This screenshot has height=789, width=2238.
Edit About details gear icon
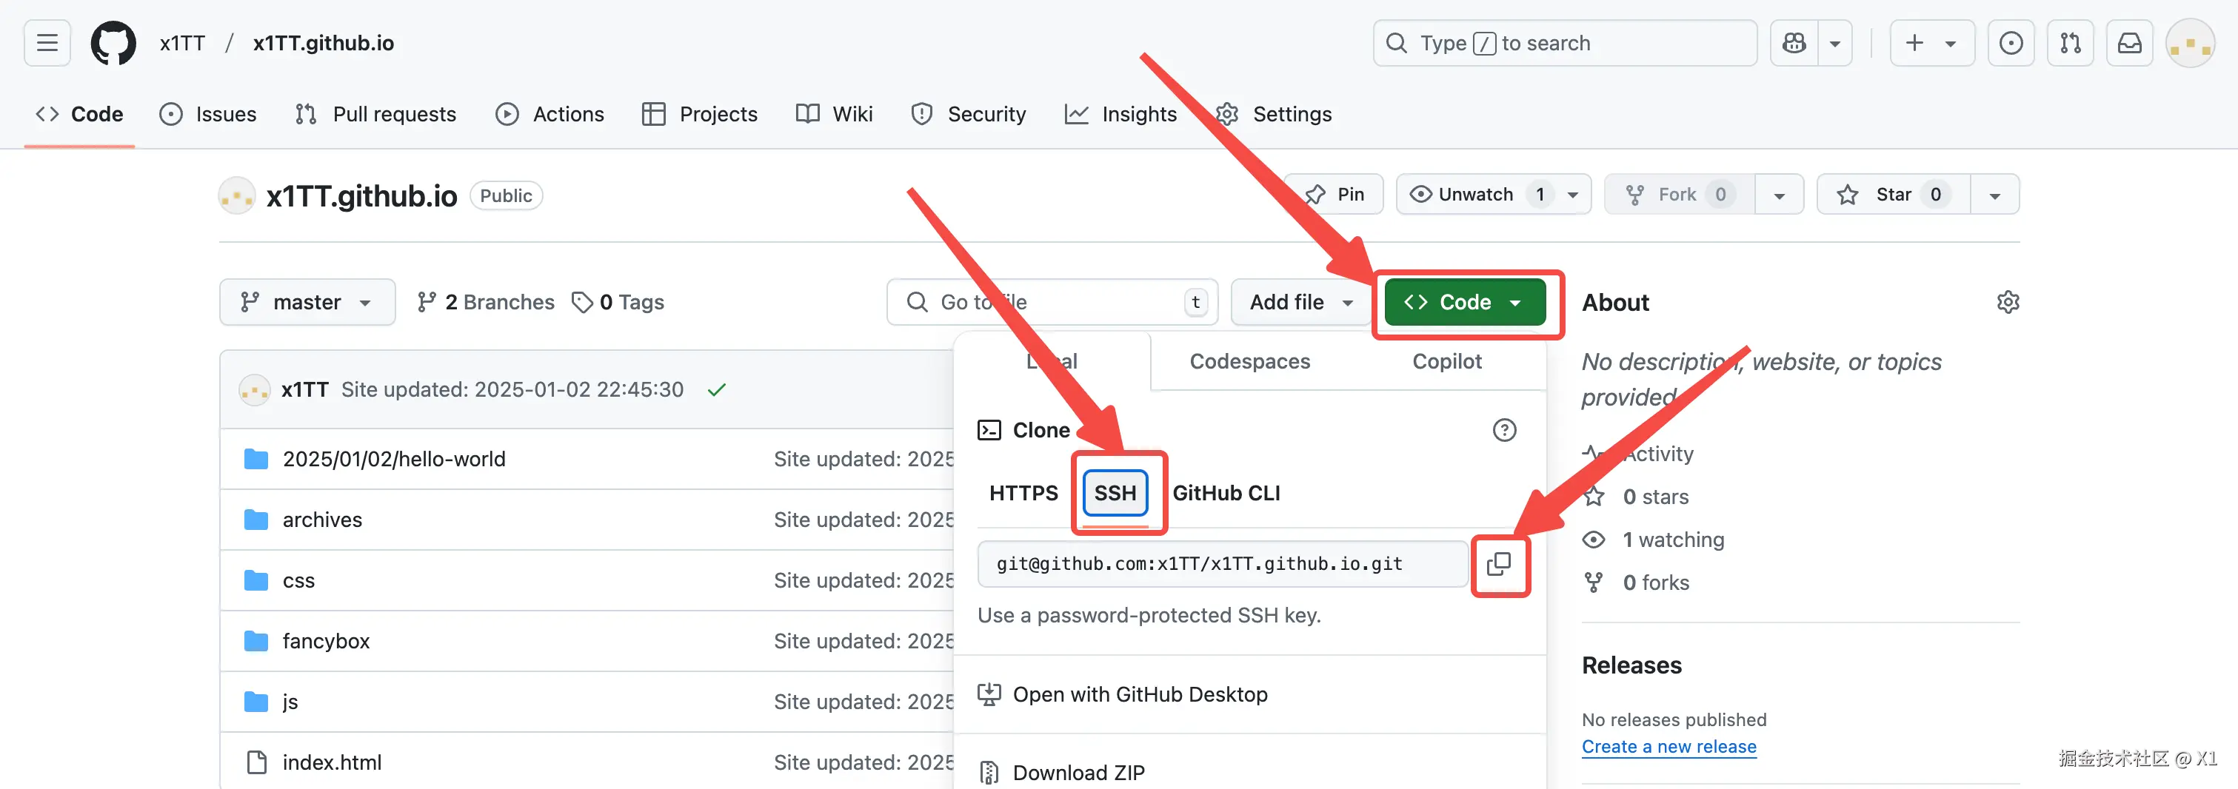(2007, 302)
